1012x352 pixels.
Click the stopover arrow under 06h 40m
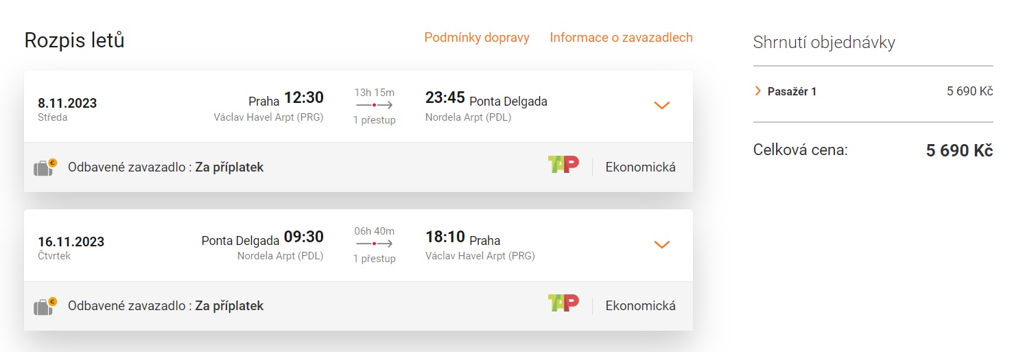coord(374,244)
